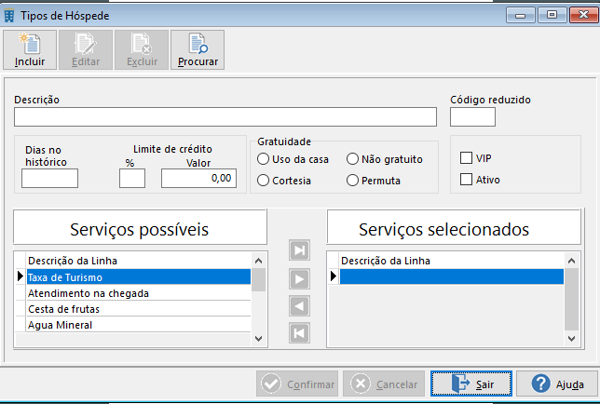The width and height of the screenshot is (600, 404).
Task: Click the Editar toolbar button
Action: point(86,50)
